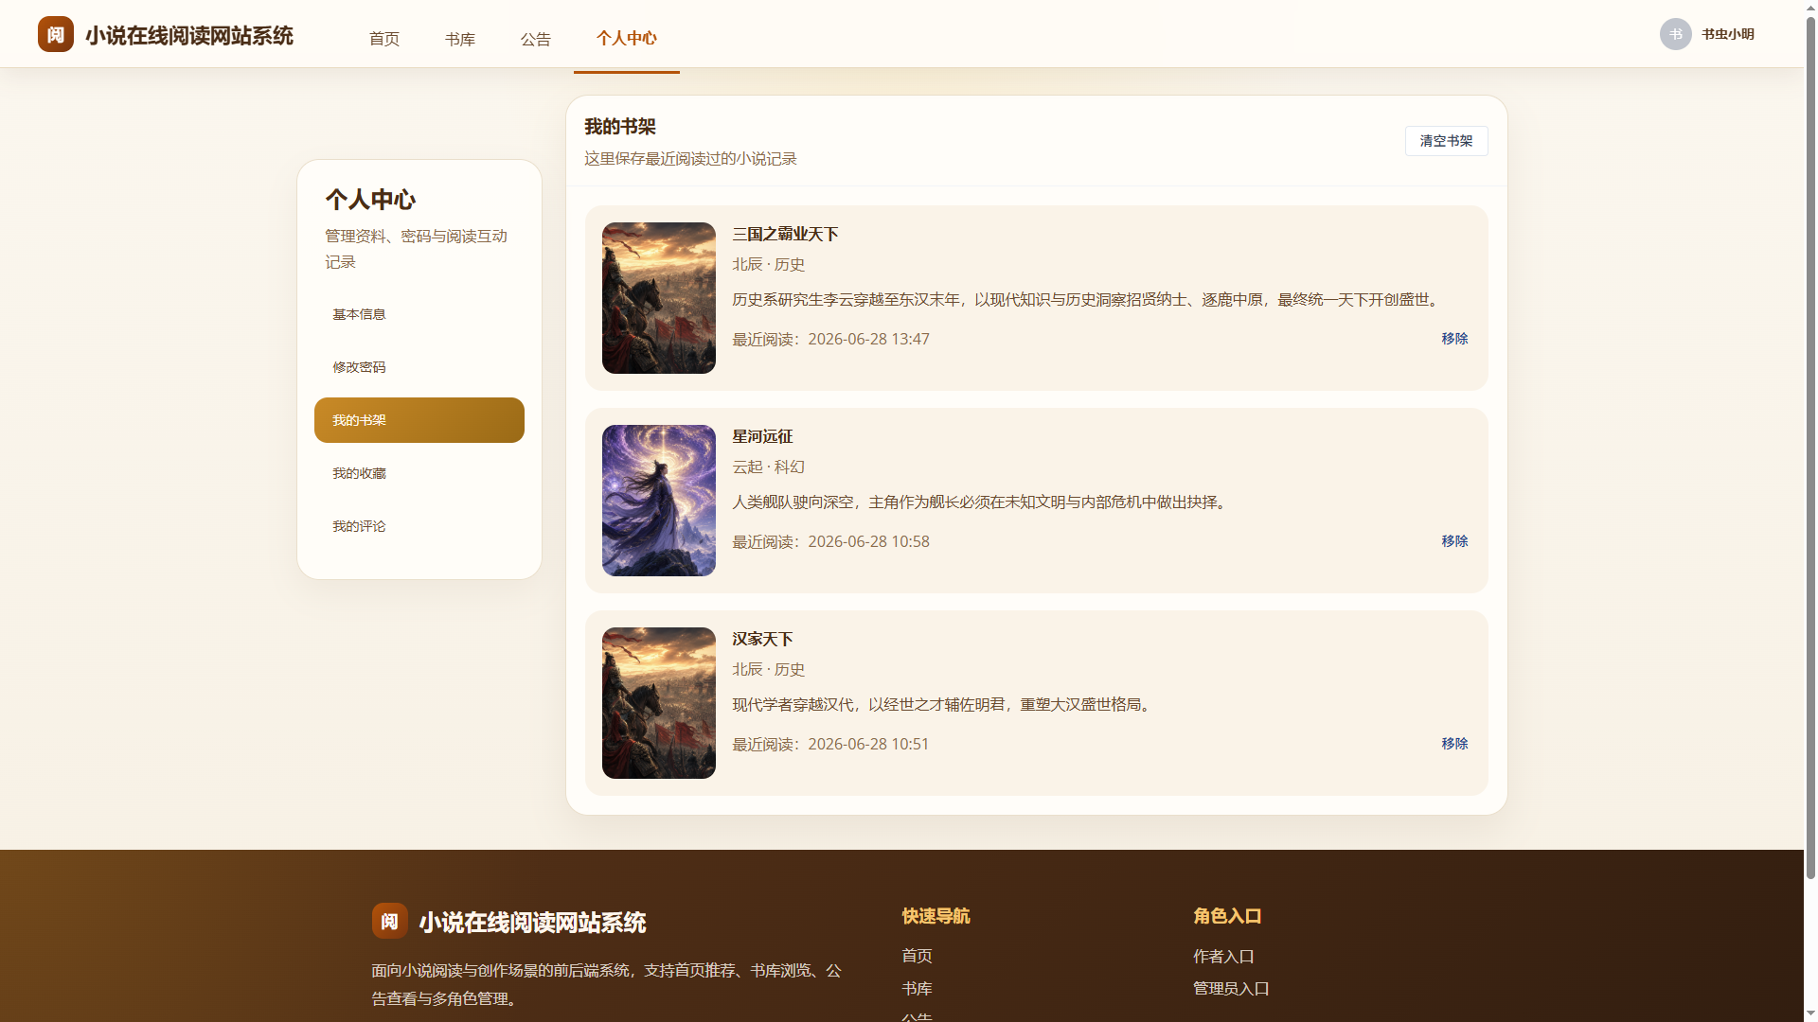Open the 三国之霸业天下 cover thumbnail

[659, 298]
